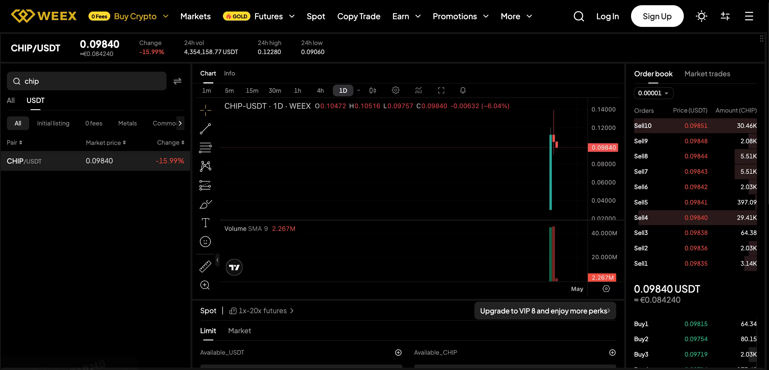Select the ruler measure tool
Image resolution: width=769 pixels, height=370 pixels.
click(205, 266)
